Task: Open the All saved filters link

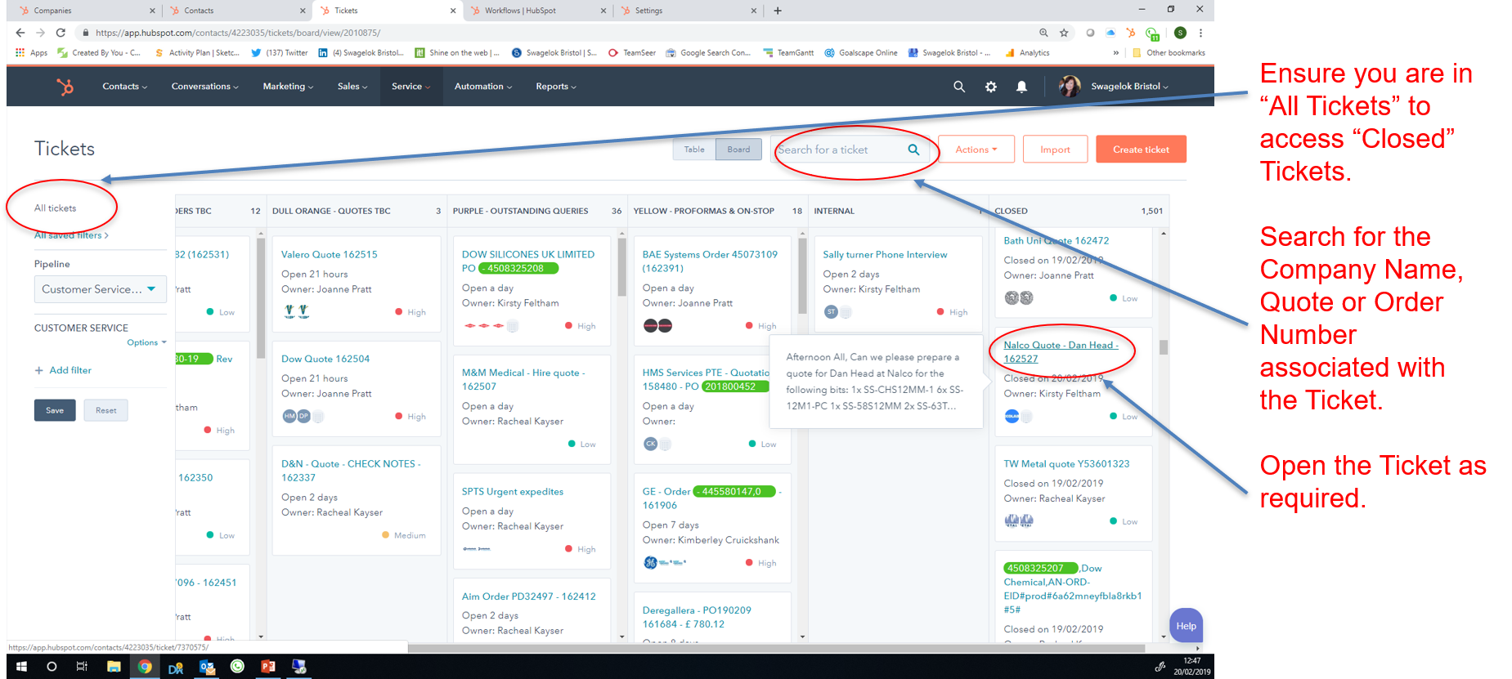Action: point(71,235)
